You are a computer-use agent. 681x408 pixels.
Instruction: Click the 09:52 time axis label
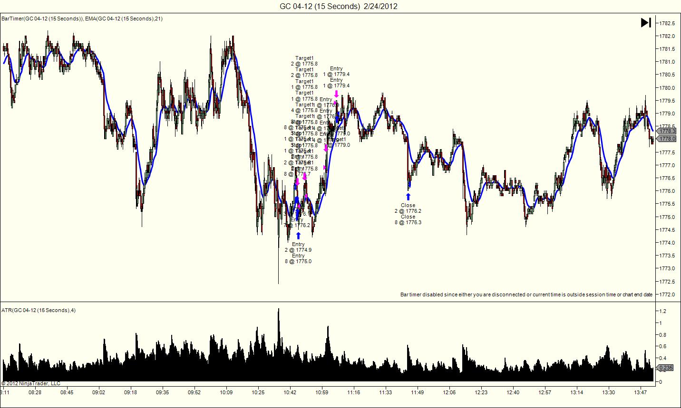pyautogui.click(x=195, y=393)
